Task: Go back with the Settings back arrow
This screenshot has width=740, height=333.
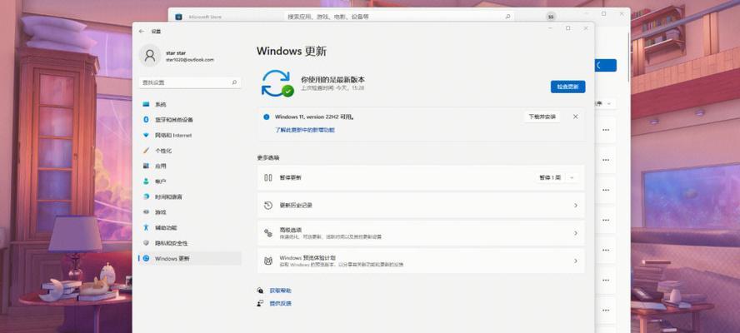Action: click(x=142, y=31)
